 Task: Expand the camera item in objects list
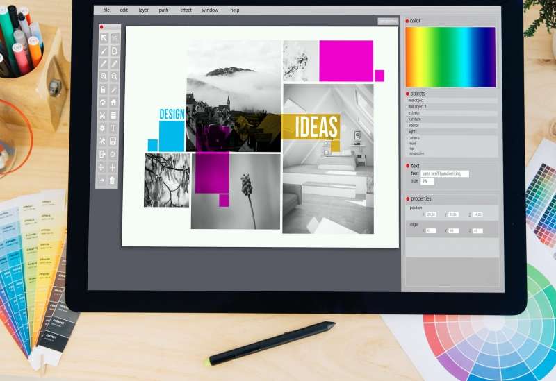414,137
